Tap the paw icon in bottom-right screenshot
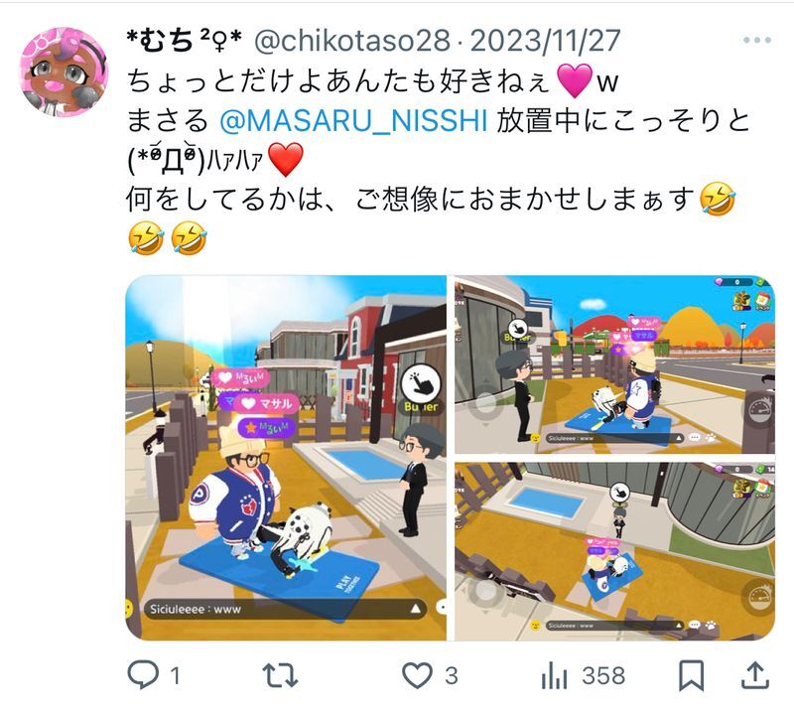Image resolution: width=794 pixels, height=716 pixels. [711, 626]
